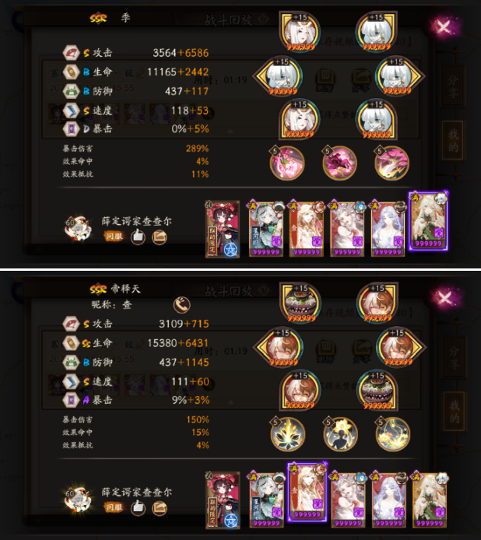
Task: Click the 同服 tag in lower panel
Action: pos(114,507)
